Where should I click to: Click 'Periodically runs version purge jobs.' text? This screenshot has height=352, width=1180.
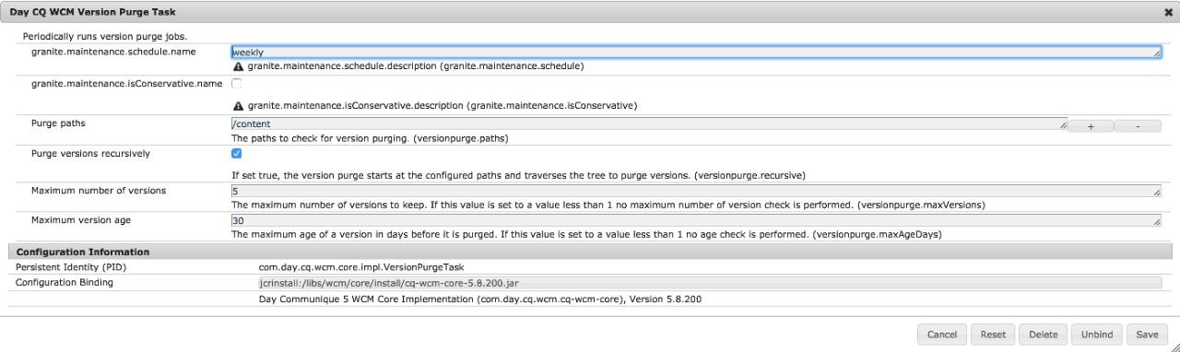click(x=106, y=37)
